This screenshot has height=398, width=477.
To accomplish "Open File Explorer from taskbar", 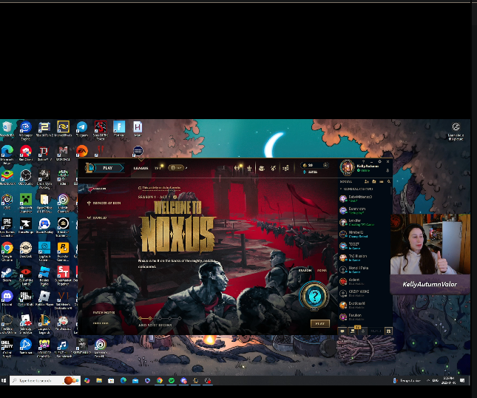I will coord(99,380).
